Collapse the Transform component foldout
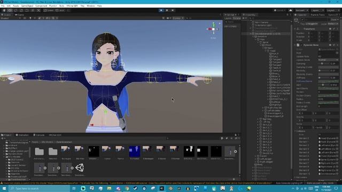The height and width of the screenshot is (192, 342). [296, 29]
